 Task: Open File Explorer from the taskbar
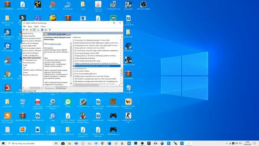[x=69, y=143]
